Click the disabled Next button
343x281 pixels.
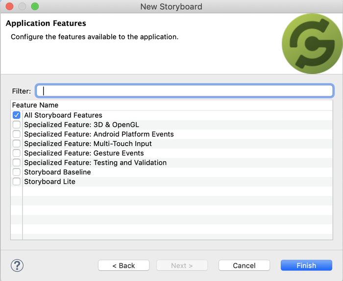click(182, 265)
